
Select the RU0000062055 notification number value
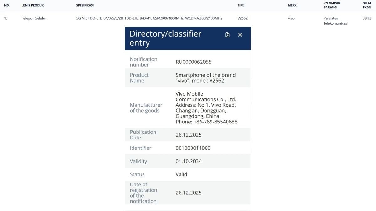coord(194,62)
